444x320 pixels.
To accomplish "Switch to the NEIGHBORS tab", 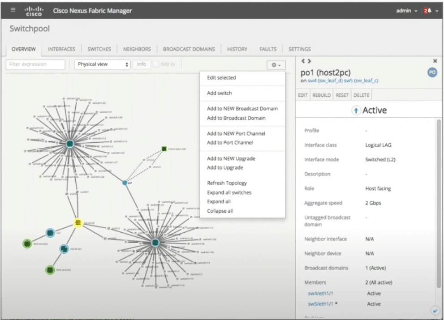I will click(x=137, y=49).
